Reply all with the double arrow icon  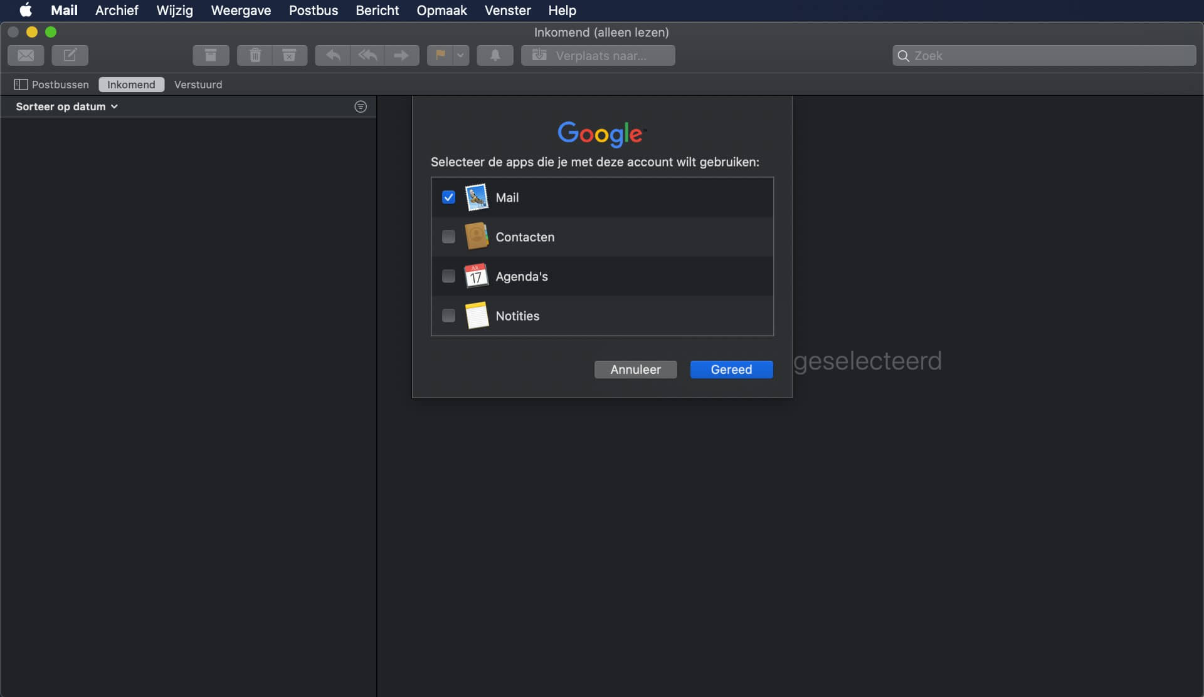[367, 55]
